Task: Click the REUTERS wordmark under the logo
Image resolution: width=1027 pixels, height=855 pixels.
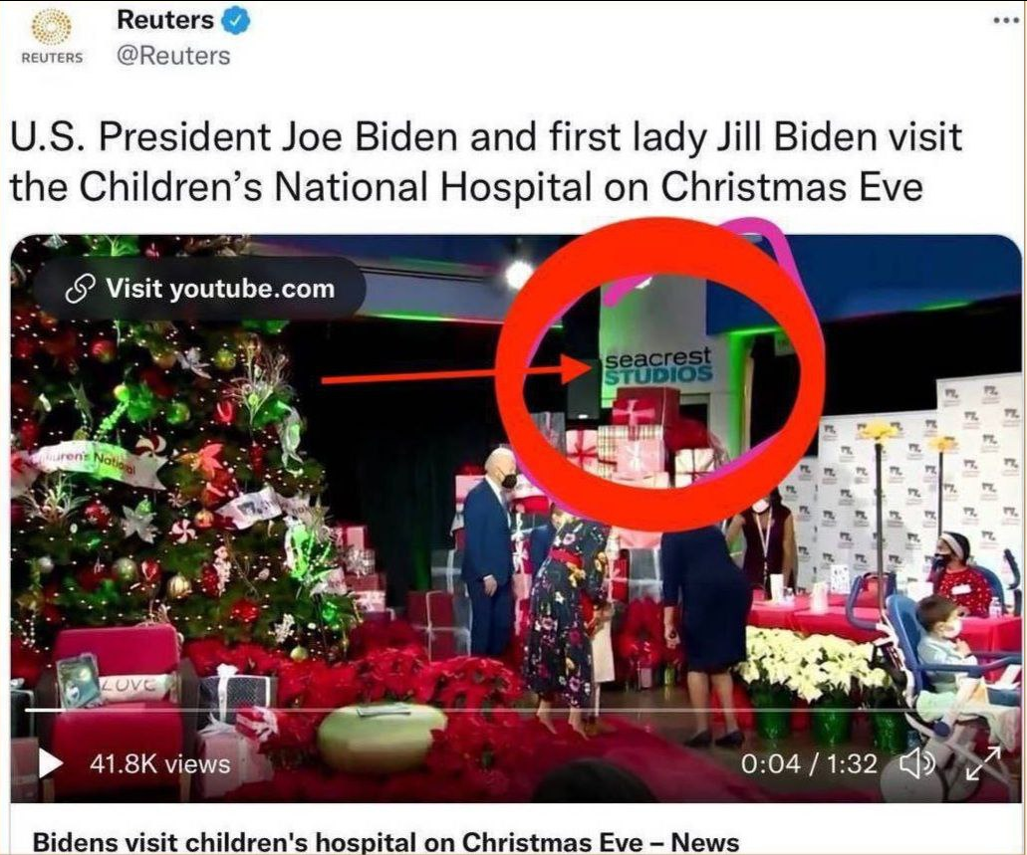Action: [53, 58]
